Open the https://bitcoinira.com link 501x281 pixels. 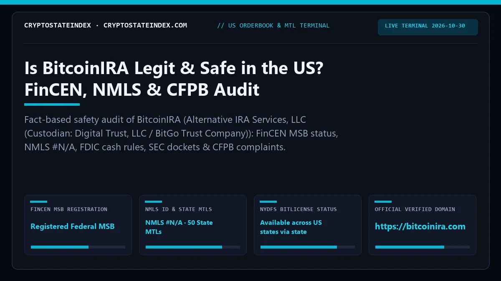click(420, 226)
